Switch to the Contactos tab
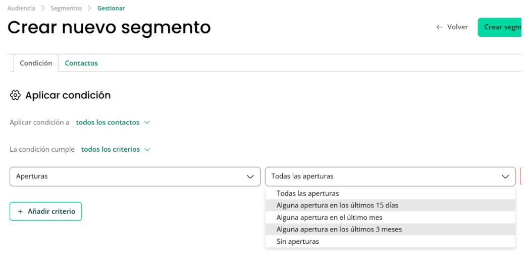The image size is (530, 257). point(81,63)
